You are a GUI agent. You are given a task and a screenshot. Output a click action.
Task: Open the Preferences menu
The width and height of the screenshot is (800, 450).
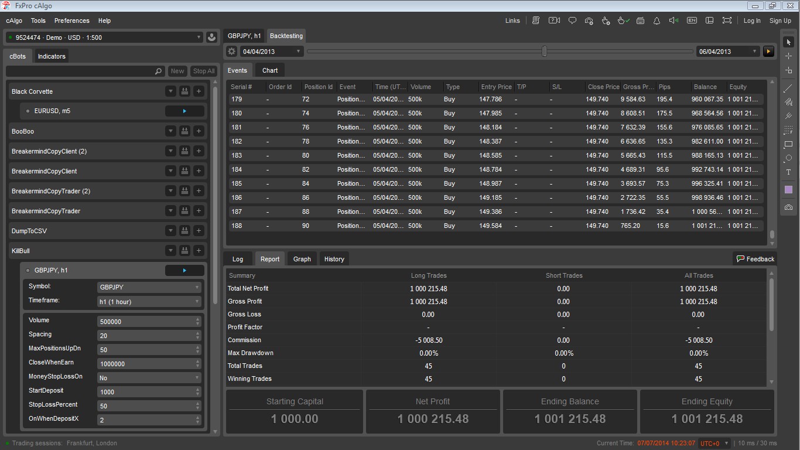[x=72, y=21]
